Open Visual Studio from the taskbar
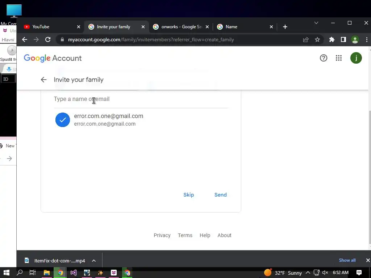Viewport: 371px width, 278px height. [x=73, y=273]
